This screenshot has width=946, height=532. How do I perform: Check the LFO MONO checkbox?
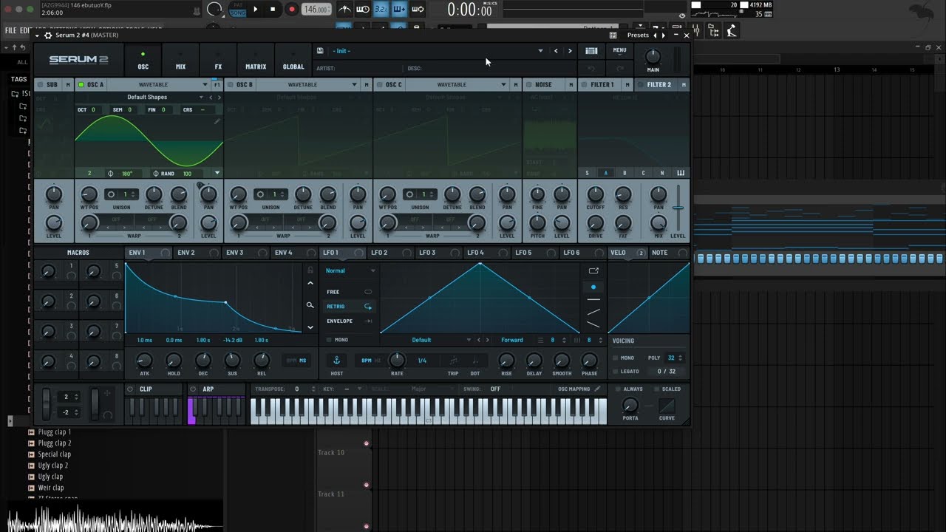click(330, 340)
